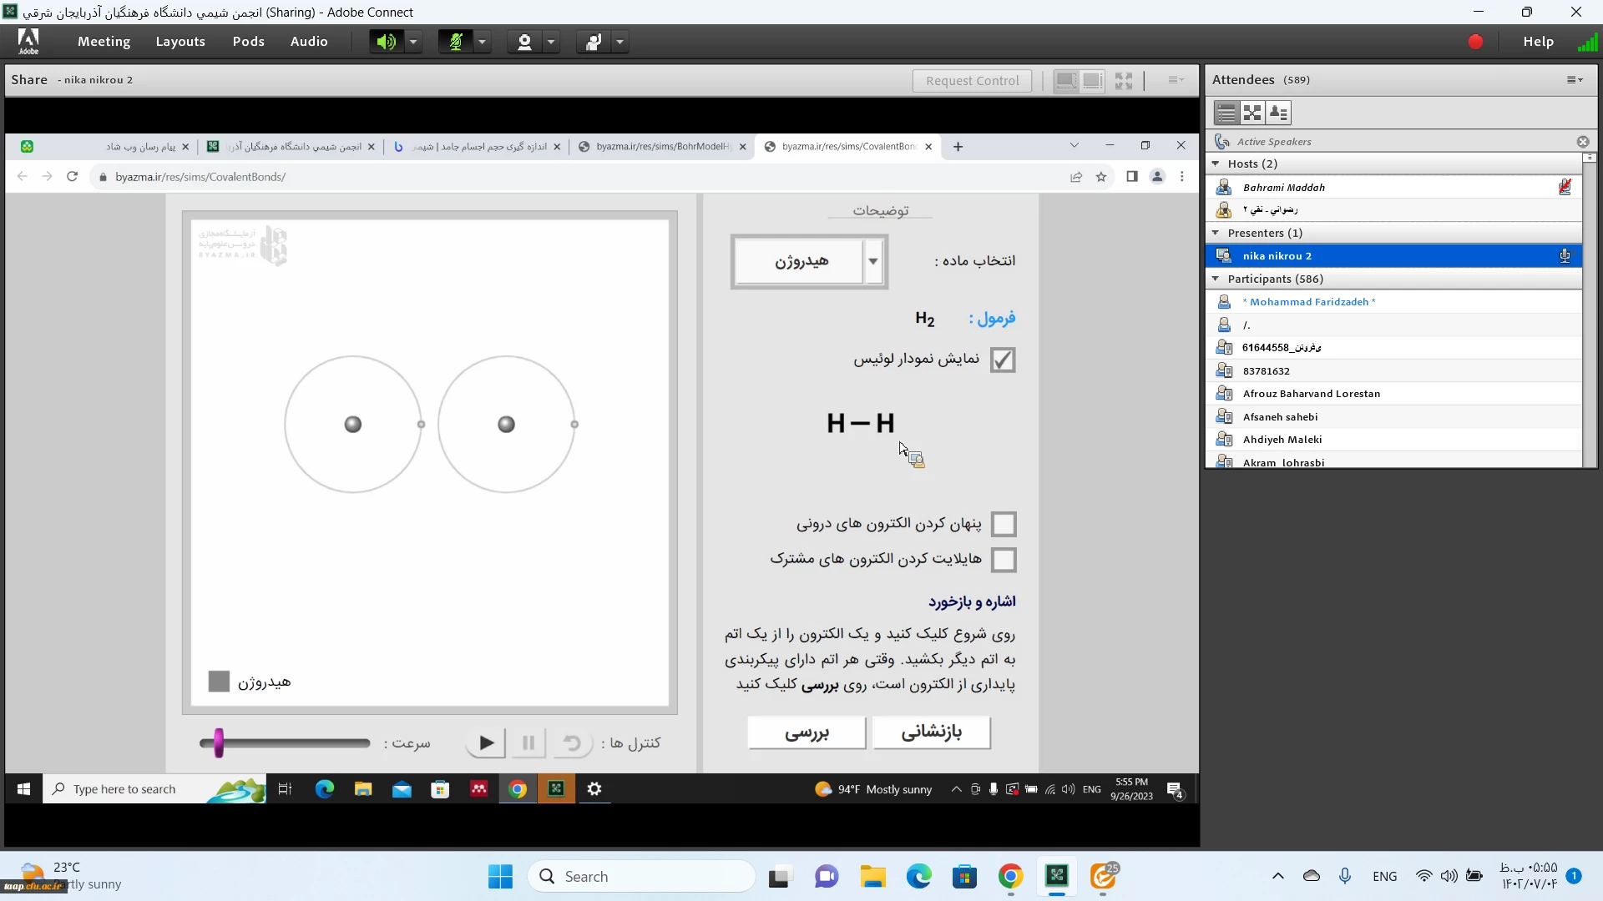Enable highlight shared electrons checkbox
The height and width of the screenshot is (901, 1603).
[1004, 560]
